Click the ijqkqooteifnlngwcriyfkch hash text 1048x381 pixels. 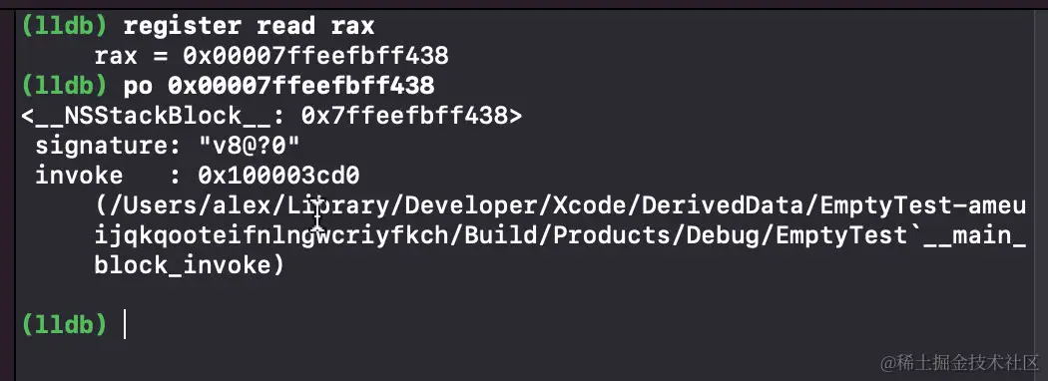tap(271, 236)
